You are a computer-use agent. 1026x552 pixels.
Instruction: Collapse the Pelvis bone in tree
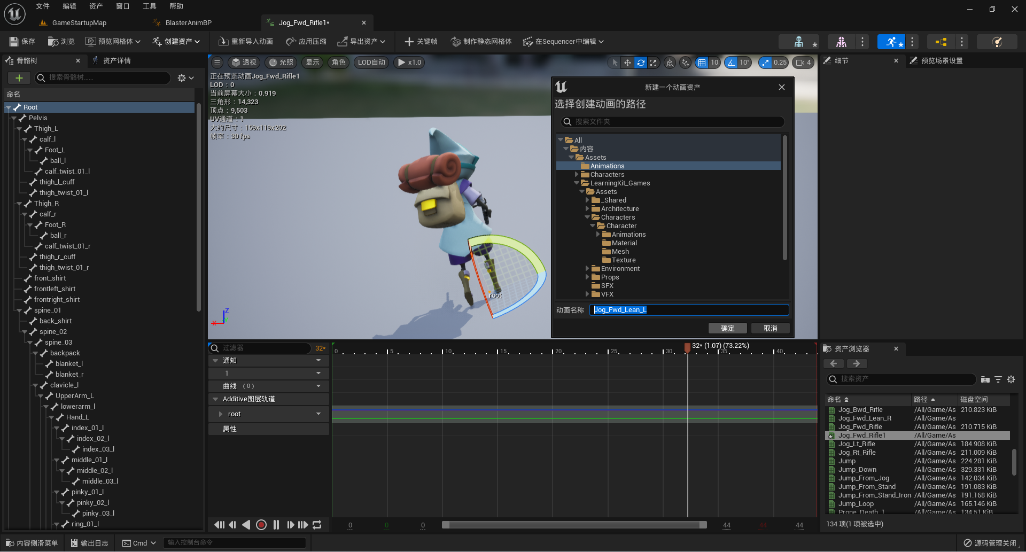tap(14, 118)
